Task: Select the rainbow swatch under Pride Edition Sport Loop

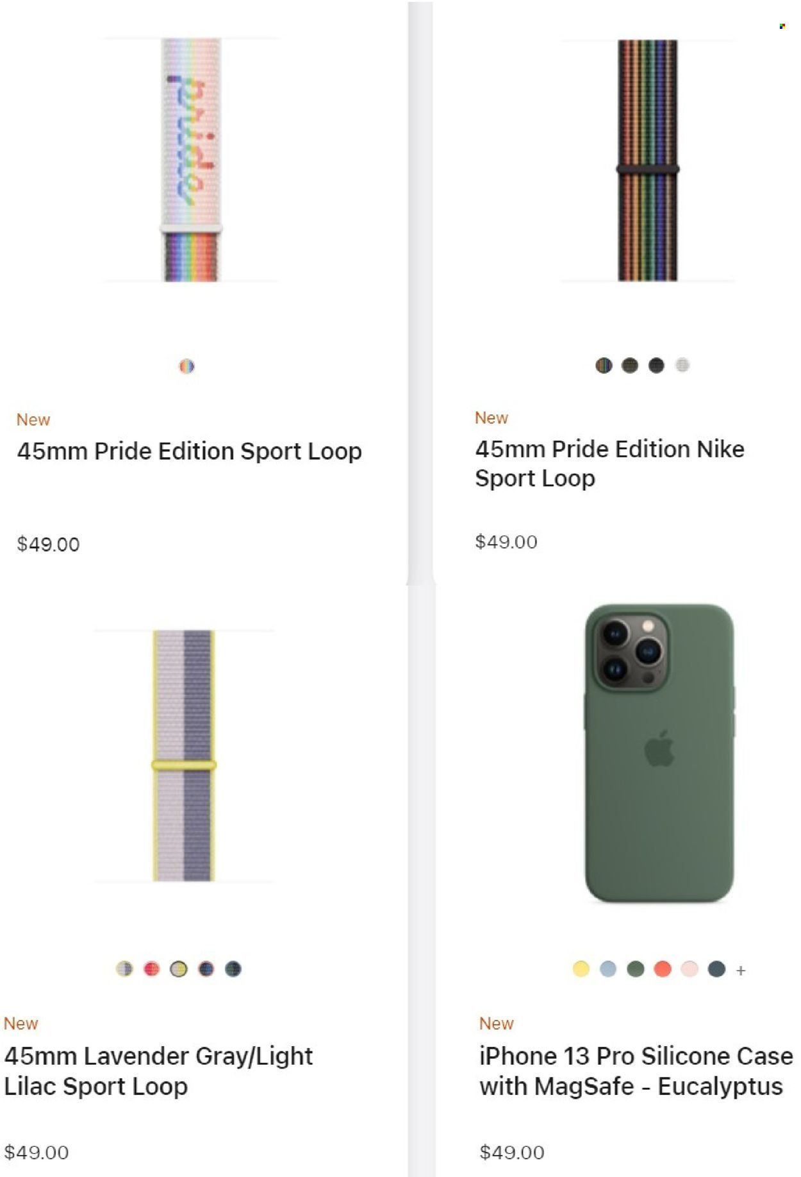Action: click(x=186, y=366)
